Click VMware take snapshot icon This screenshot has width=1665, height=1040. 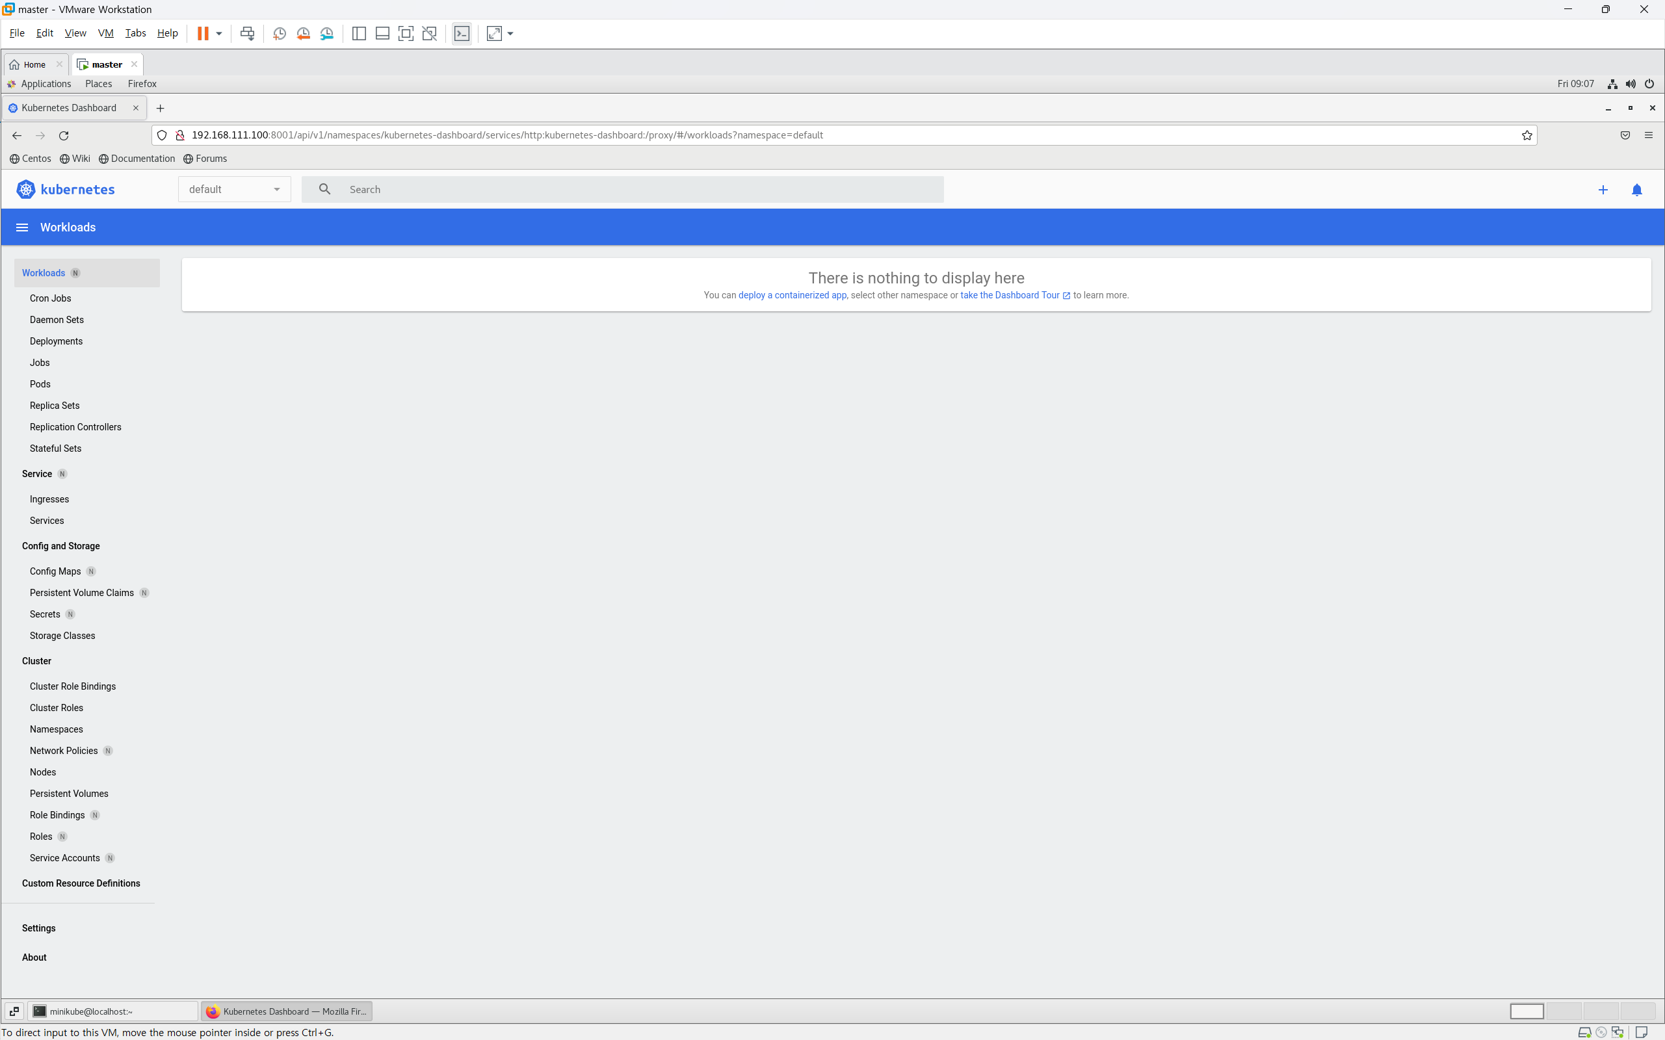(x=280, y=34)
